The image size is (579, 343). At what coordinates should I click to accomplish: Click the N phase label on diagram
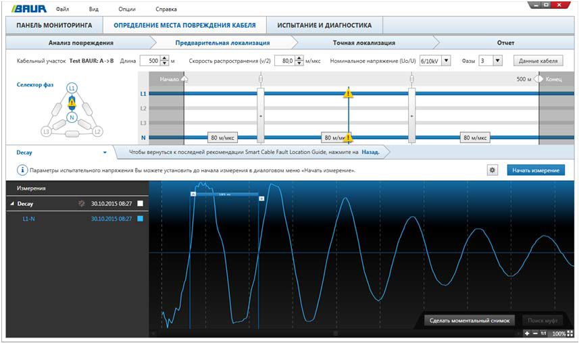(143, 138)
